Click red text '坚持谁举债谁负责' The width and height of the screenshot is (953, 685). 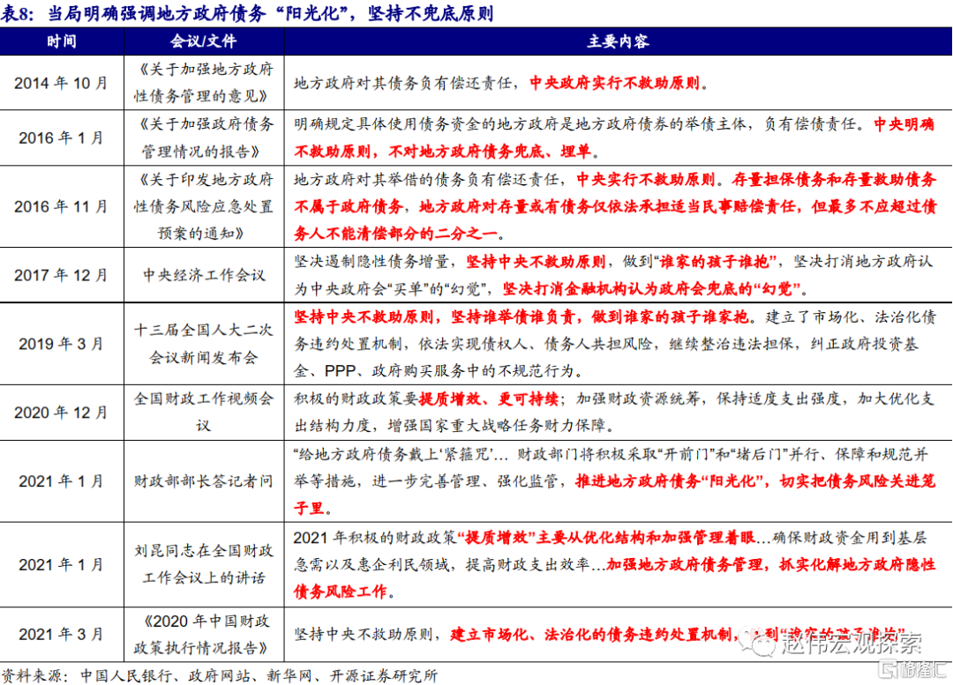(x=513, y=316)
